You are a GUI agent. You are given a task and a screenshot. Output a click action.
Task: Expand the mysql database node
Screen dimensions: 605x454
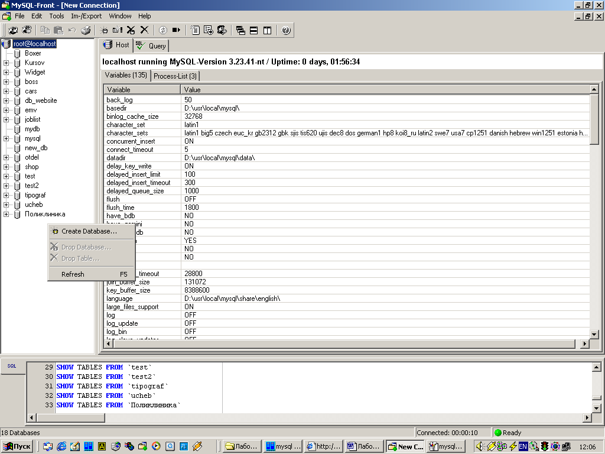coord(6,138)
